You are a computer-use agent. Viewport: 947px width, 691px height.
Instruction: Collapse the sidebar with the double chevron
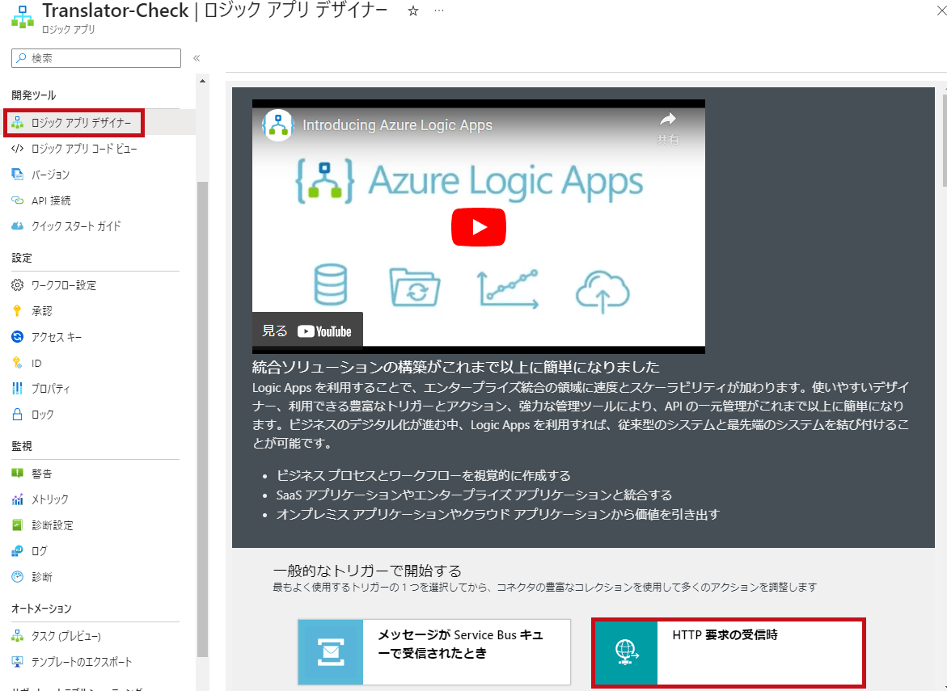click(197, 58)
